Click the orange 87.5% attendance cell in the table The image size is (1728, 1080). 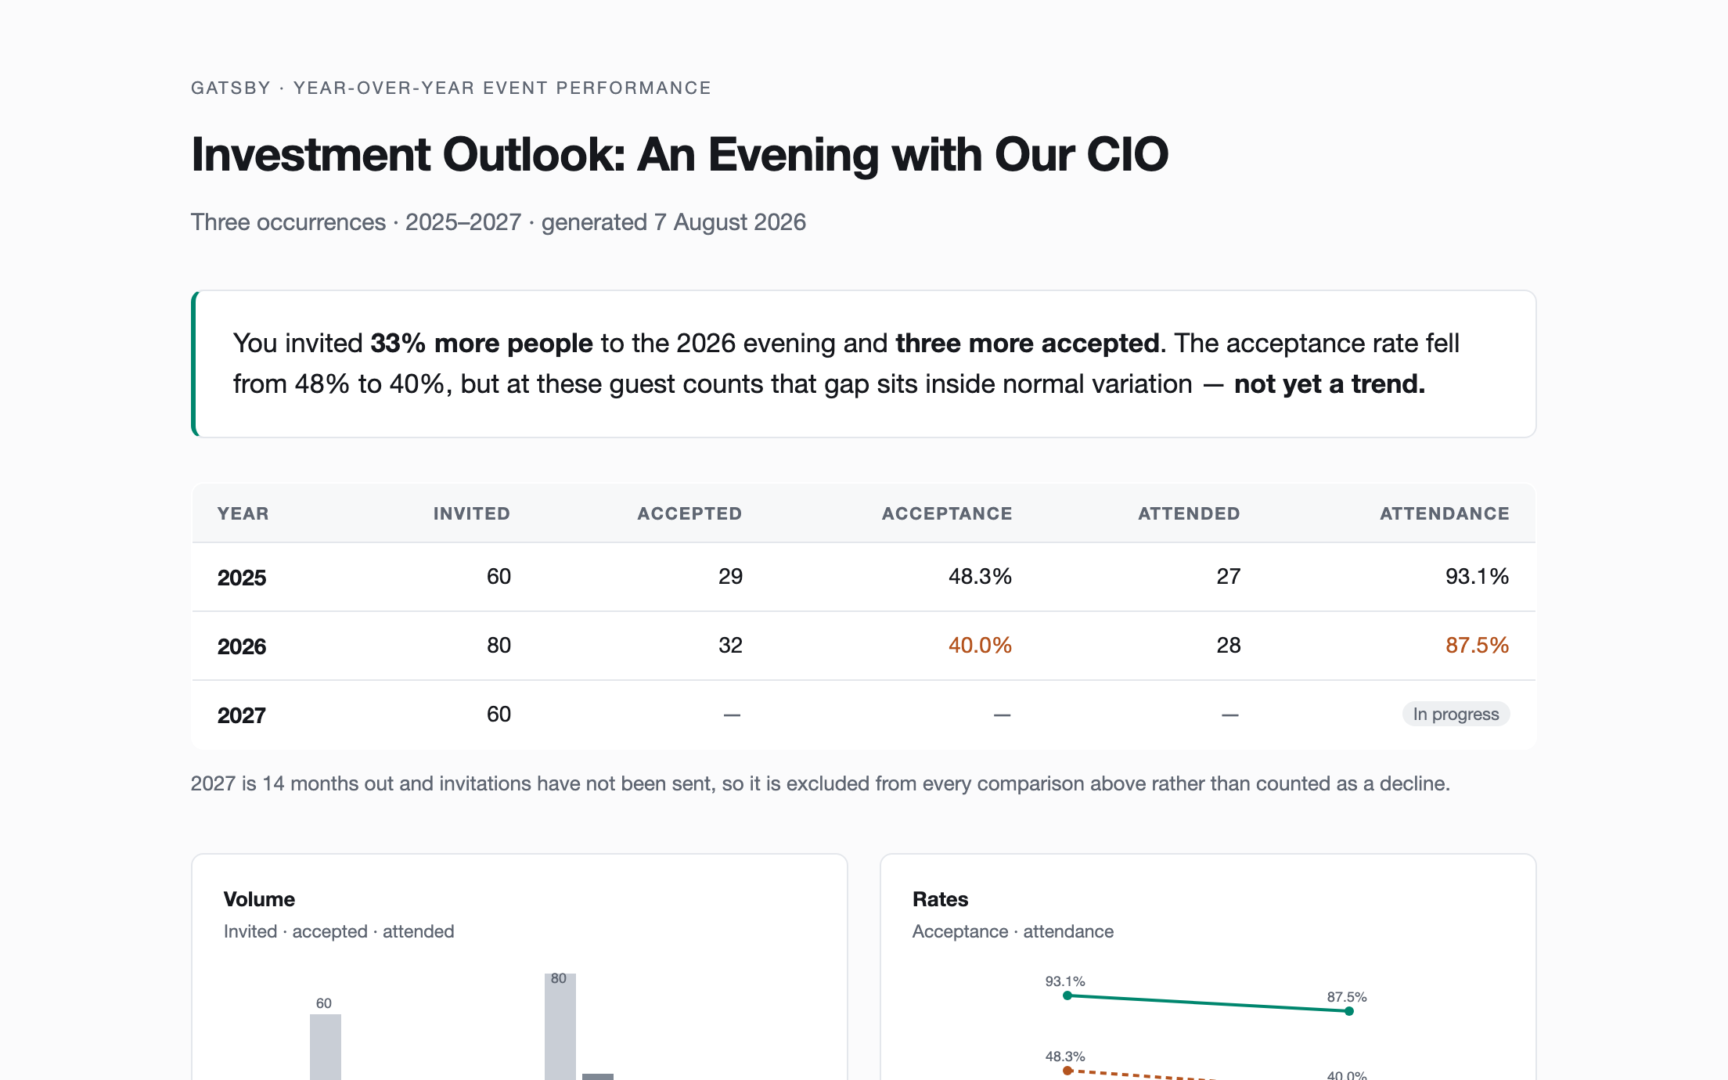coord(1477,646)
